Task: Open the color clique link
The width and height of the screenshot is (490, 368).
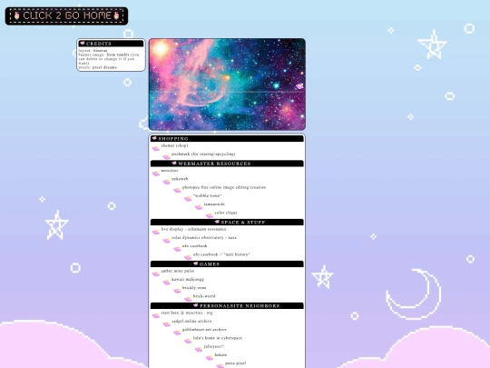Action: (226, 213)
